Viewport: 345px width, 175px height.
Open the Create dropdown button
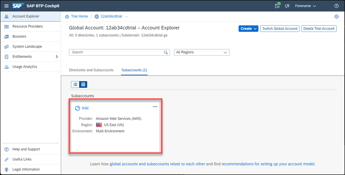click(248, 29)
